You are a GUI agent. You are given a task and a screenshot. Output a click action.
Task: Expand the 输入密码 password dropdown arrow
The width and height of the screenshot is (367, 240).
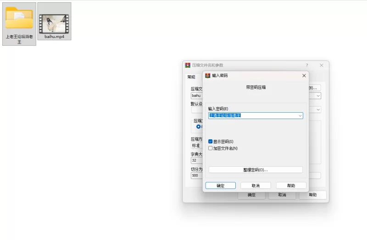(x=300, y=116)
